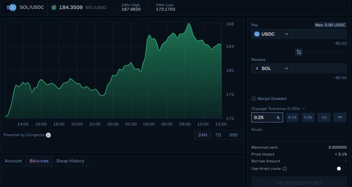Switch to the Account tab
The image size is (352, 187).
tap(13, 161)
